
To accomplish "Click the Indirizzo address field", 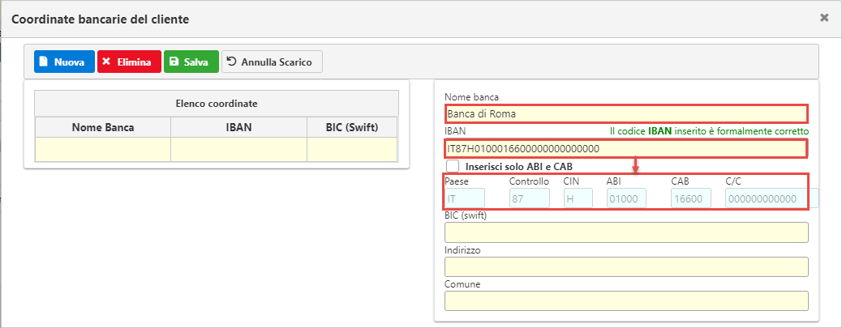I will coord(626,266).
